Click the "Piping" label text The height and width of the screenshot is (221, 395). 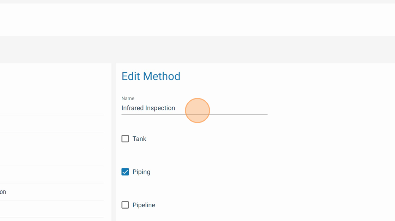[x=141, y=172]
